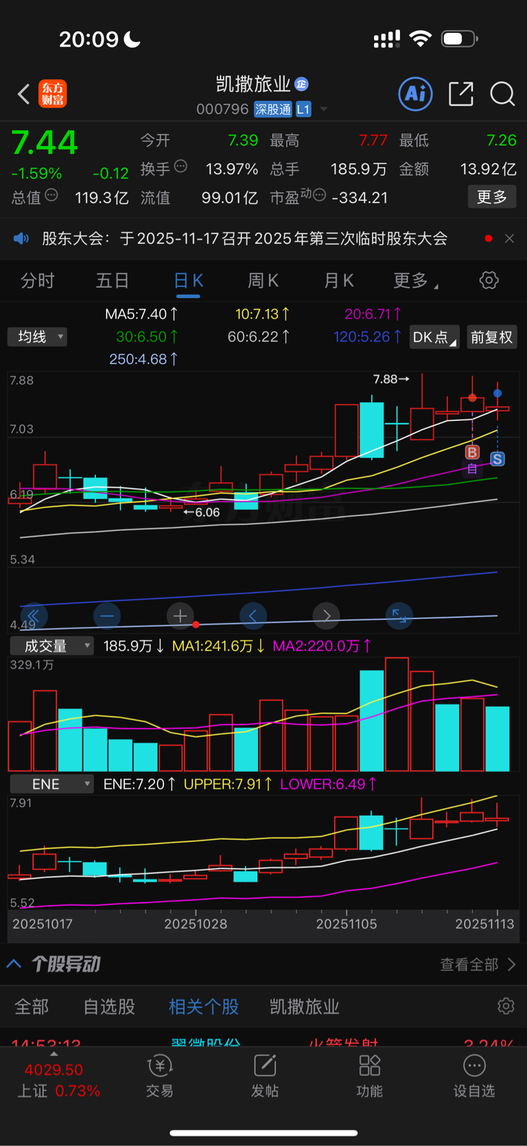Open 交易 in the bottom bar
The width and height of the screenshot is (527, 1146).
159,1076
